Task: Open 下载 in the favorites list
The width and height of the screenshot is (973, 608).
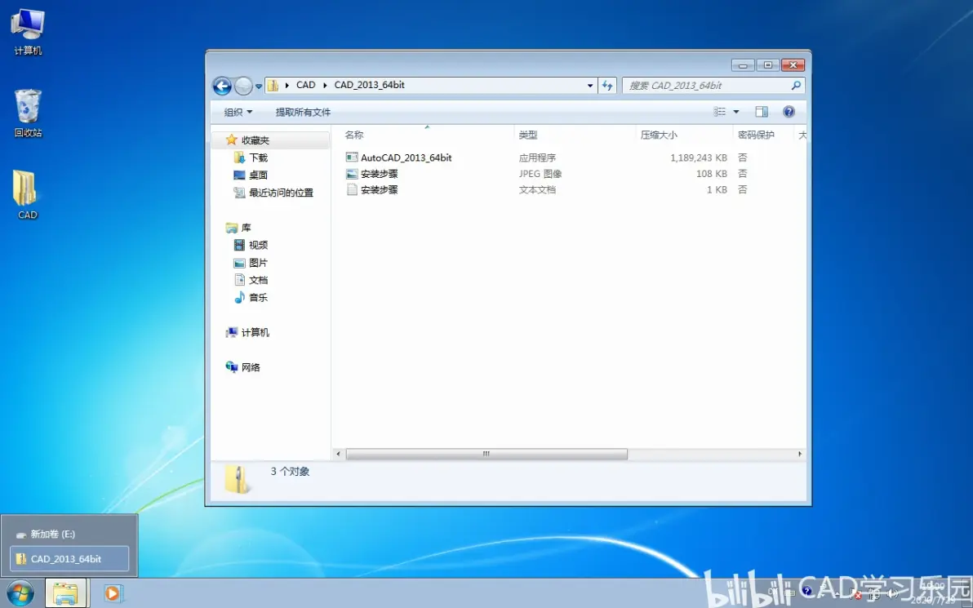Action: (251, 158)
